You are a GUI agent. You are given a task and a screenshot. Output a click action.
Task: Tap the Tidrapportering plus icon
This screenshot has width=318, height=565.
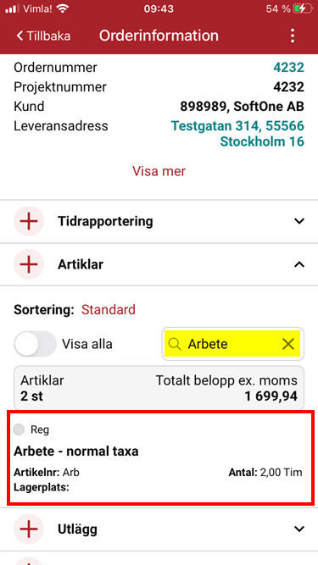(29, 221)
